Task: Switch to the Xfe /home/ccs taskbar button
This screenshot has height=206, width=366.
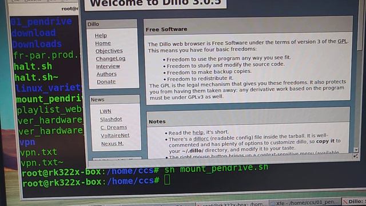Action: (305, 203)
